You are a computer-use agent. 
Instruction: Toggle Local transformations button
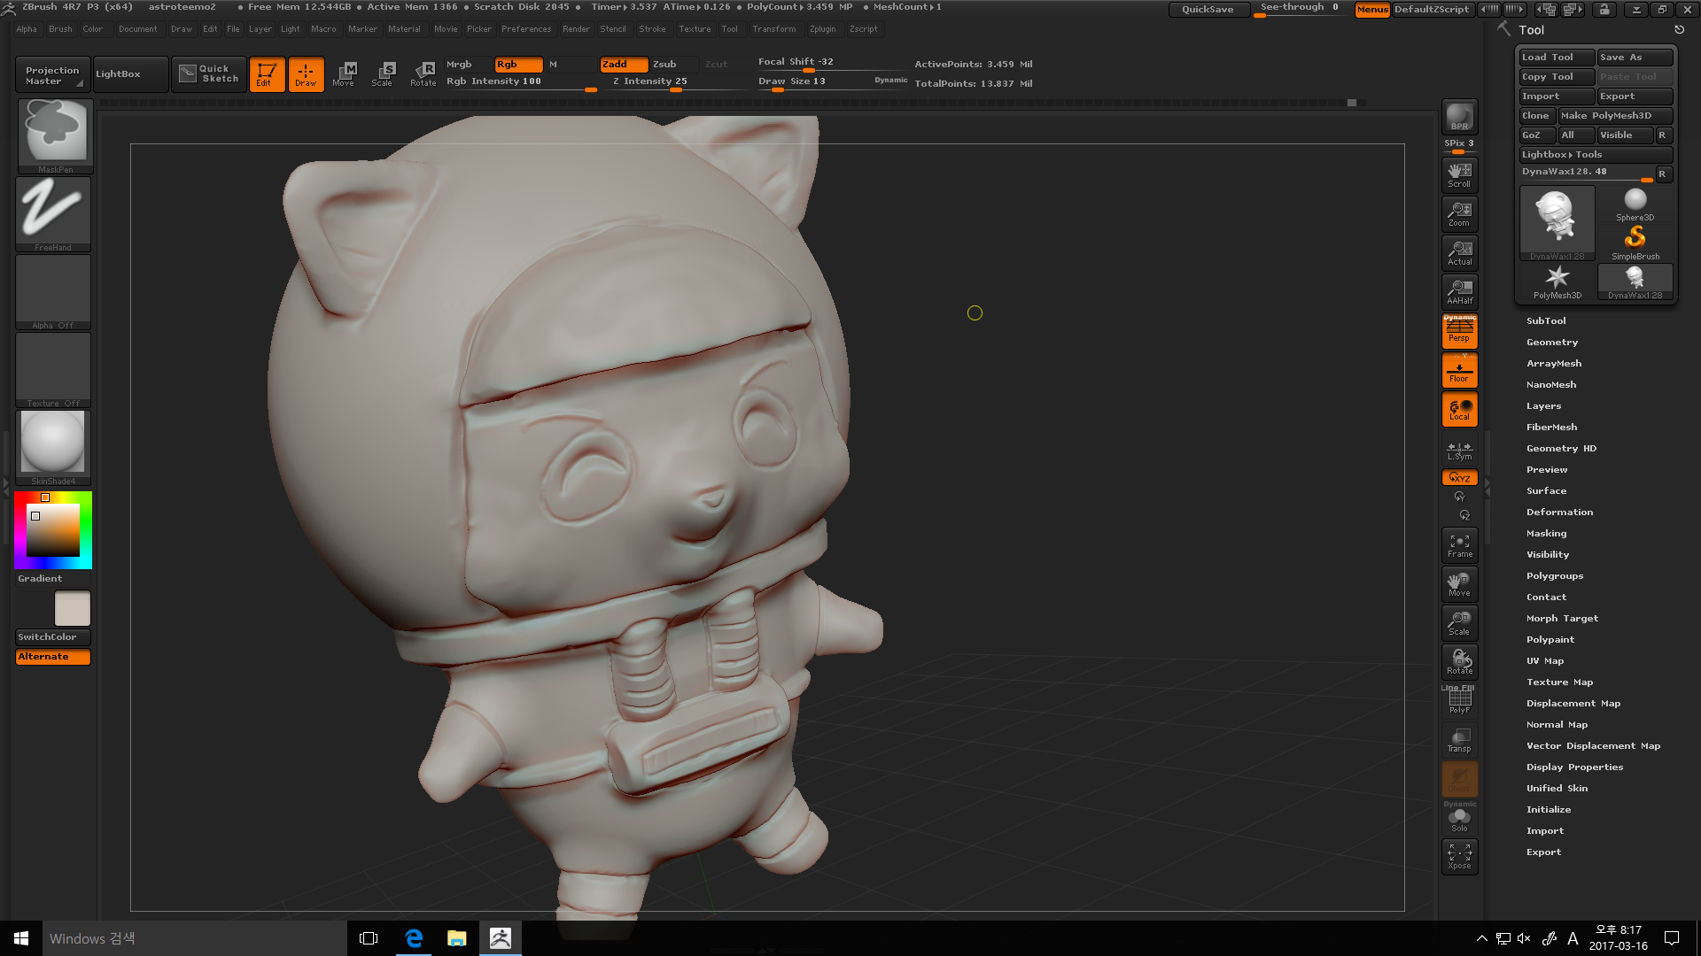coord(1459,409)
